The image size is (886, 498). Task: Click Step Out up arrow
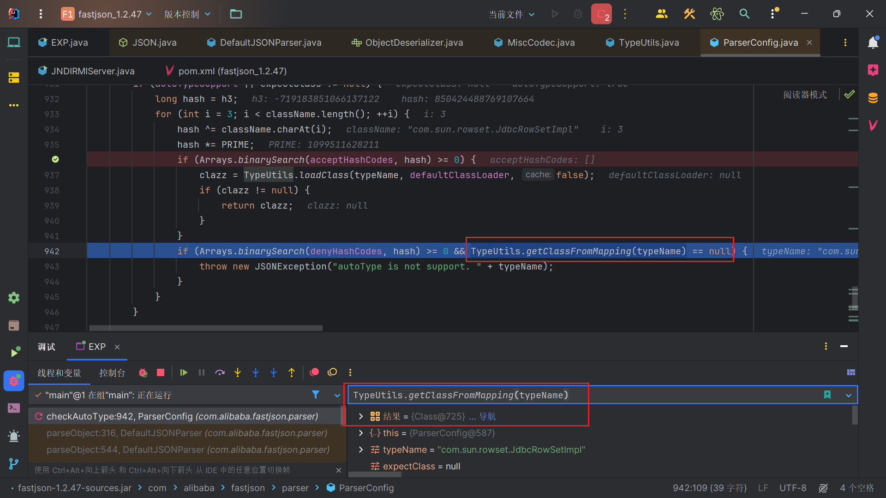point(292,372)
